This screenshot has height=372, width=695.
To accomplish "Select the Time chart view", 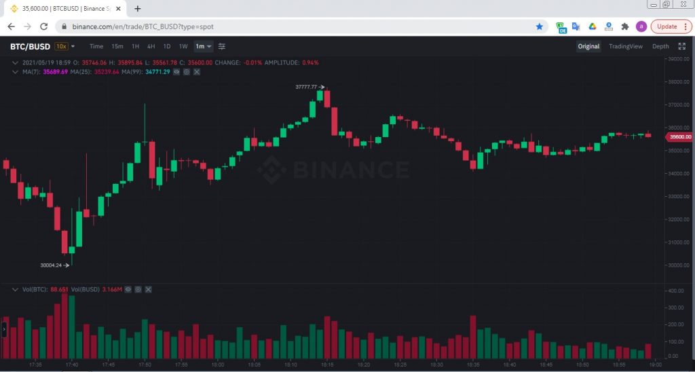I will (96, 47).
